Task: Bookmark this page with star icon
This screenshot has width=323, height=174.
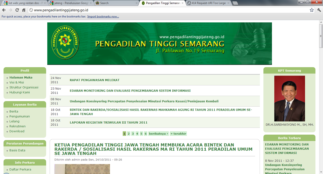Action: tap(312, 10)
